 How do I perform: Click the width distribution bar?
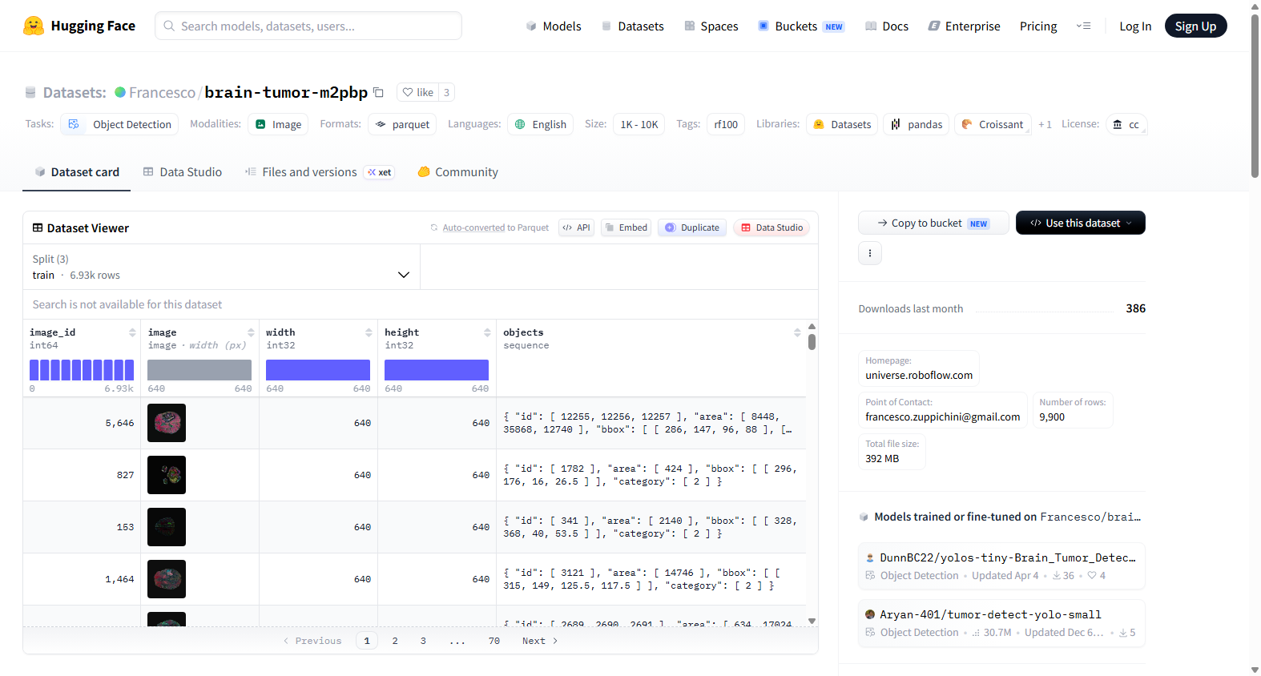(318, 370)
